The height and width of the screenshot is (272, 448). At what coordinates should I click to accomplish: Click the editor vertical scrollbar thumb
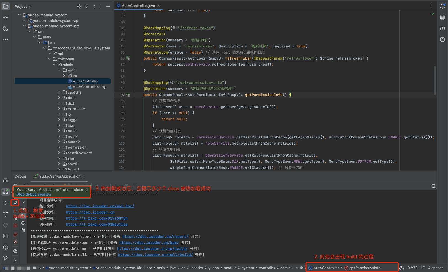click(x=435, y=80)
